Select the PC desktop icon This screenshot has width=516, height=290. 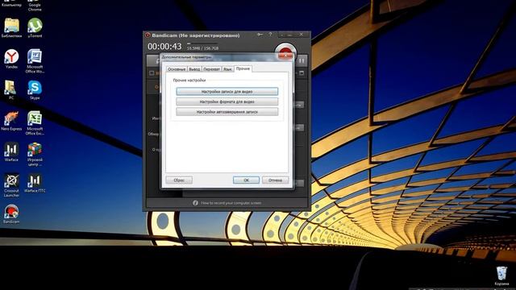pos(10,89)
